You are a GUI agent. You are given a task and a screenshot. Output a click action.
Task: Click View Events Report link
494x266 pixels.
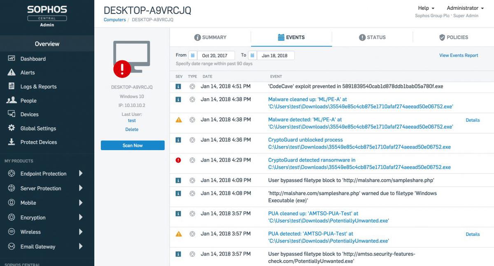[x=459, y=55]
